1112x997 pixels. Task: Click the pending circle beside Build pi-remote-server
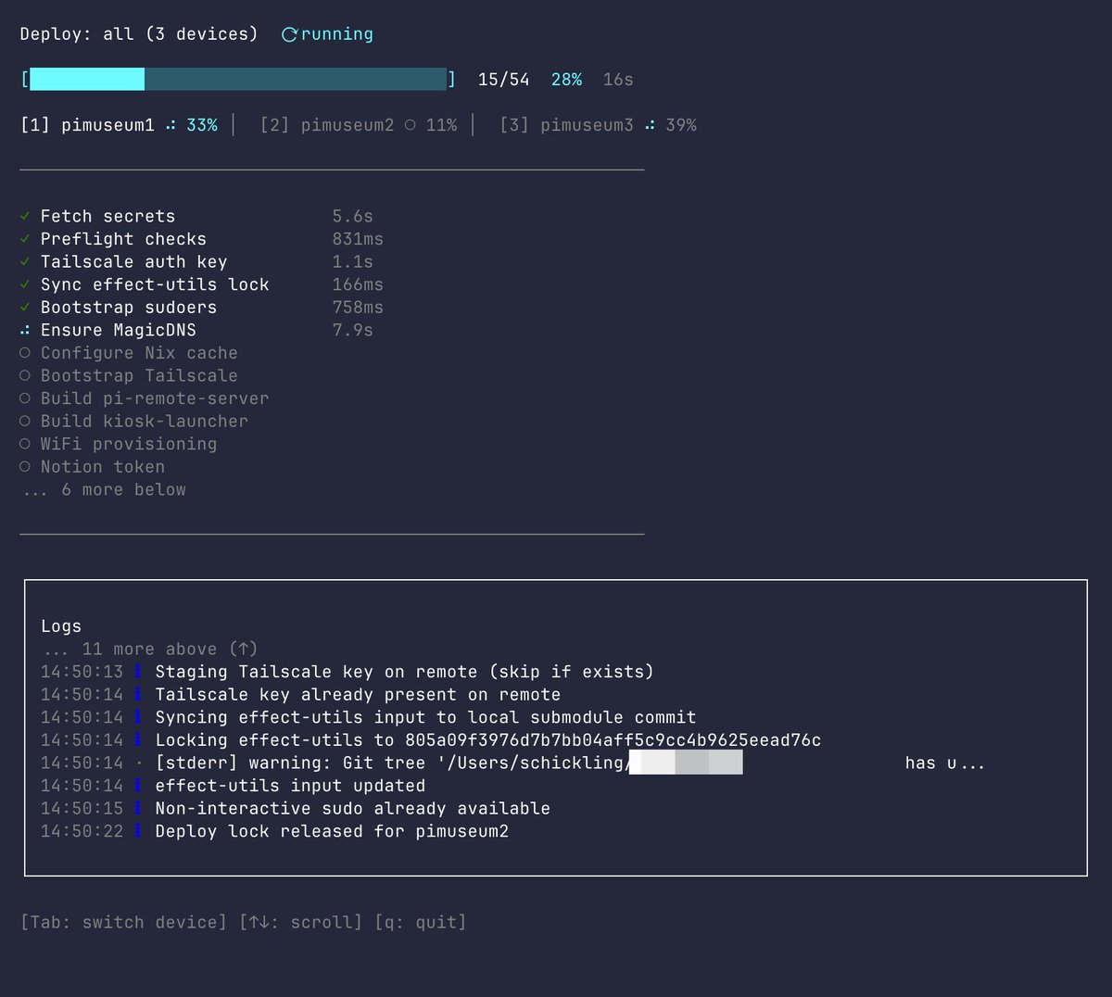coord(25,398)
